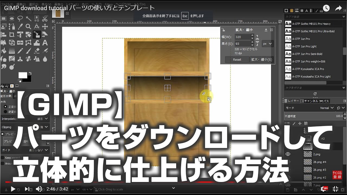This screenshot has width=347, height=195.
Task: Toggle the width-height chain link in Scale dialog
Action: [257, 40]
